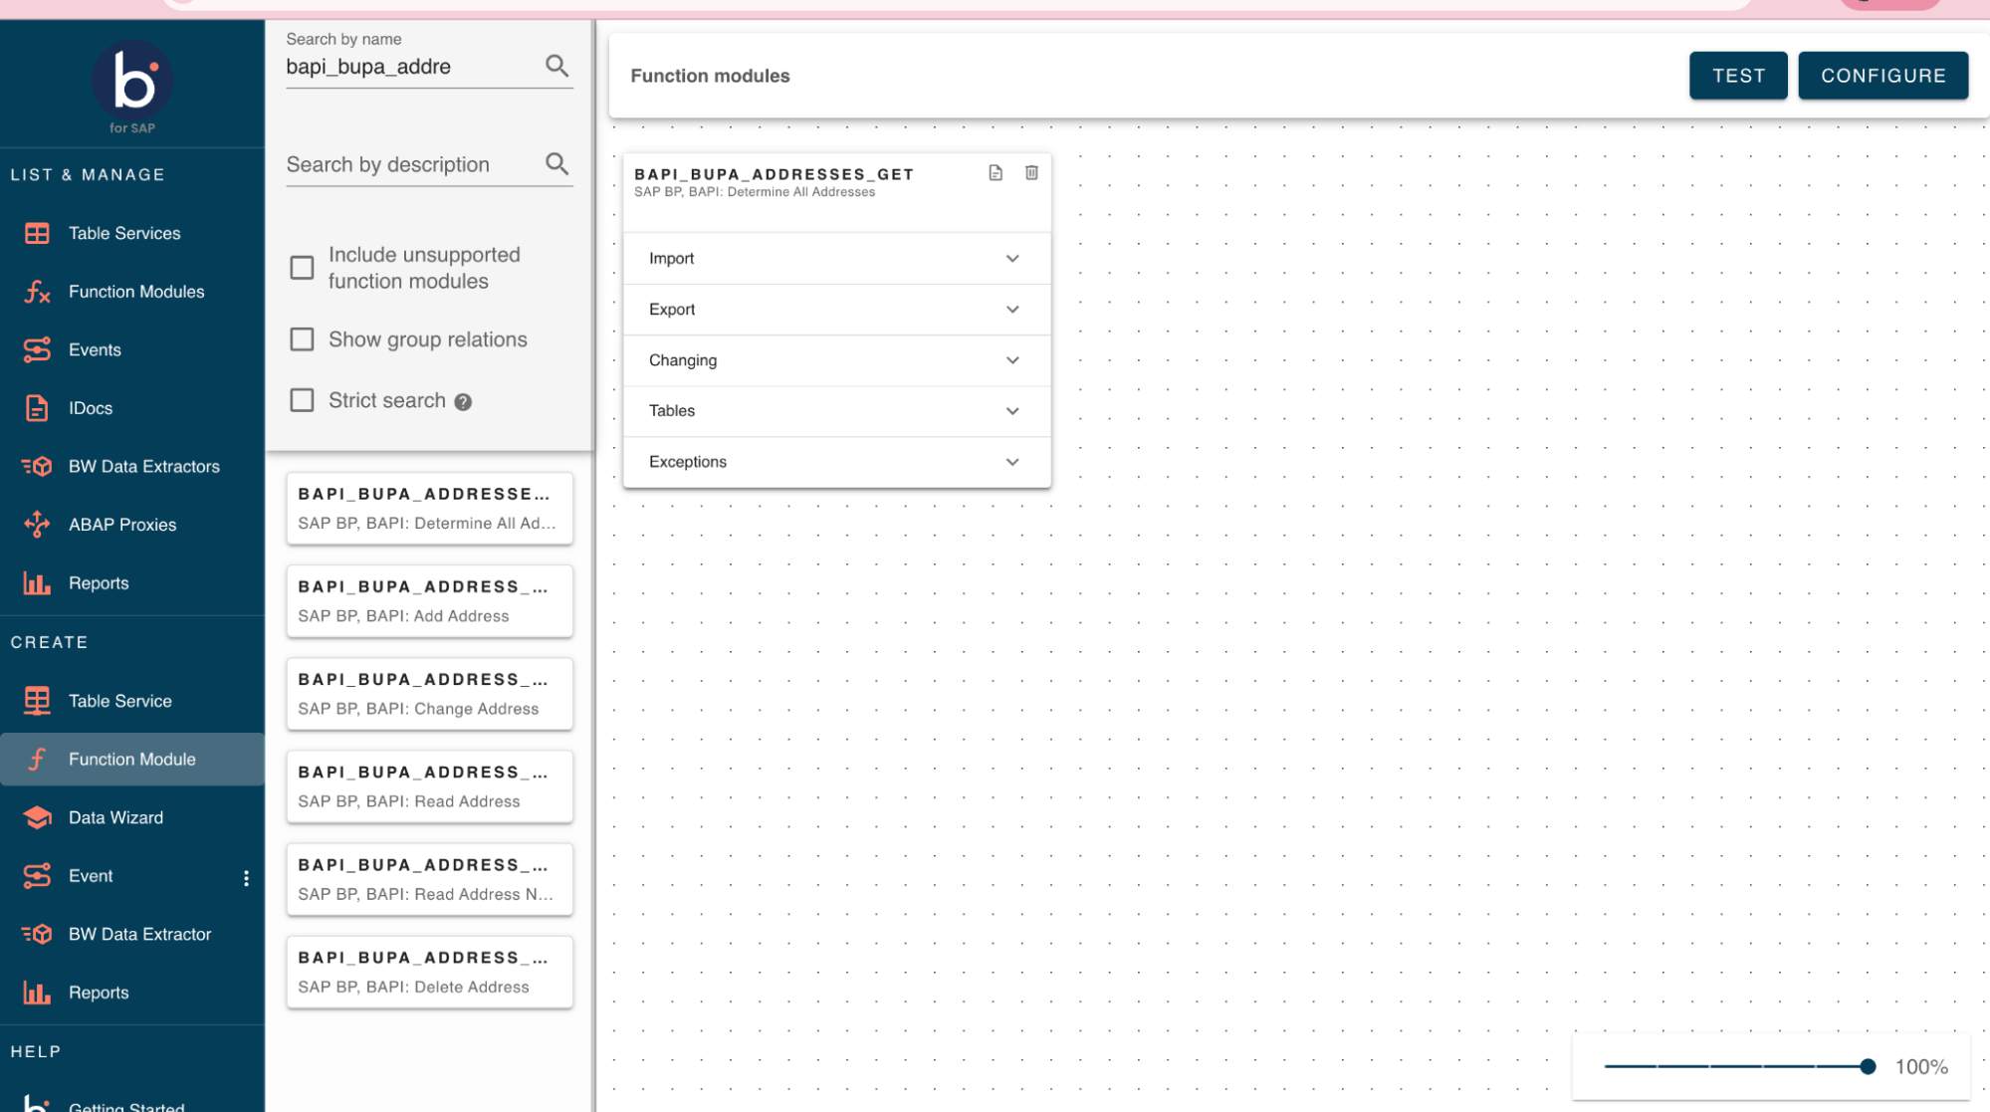Image resolution: width=1990 pixels, height=1112 pixels.
Task: Click the 'b for SAP' logo
Action: click(132, 87)
